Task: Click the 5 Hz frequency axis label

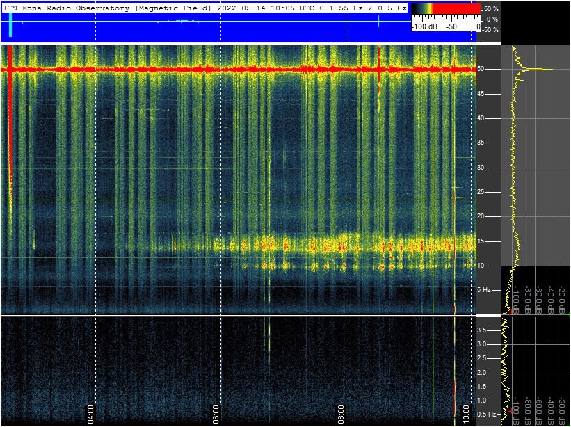Action: (x=484, y=289)
